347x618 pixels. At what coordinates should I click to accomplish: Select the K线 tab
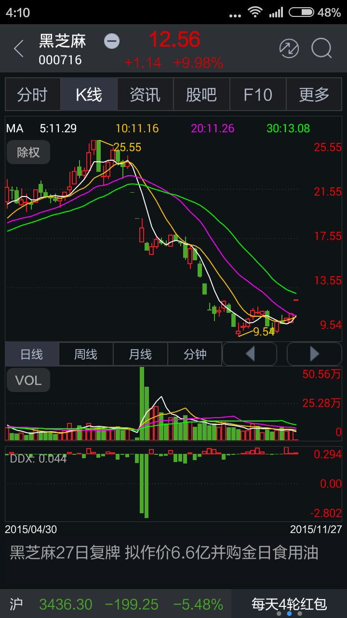click(89, 95)
